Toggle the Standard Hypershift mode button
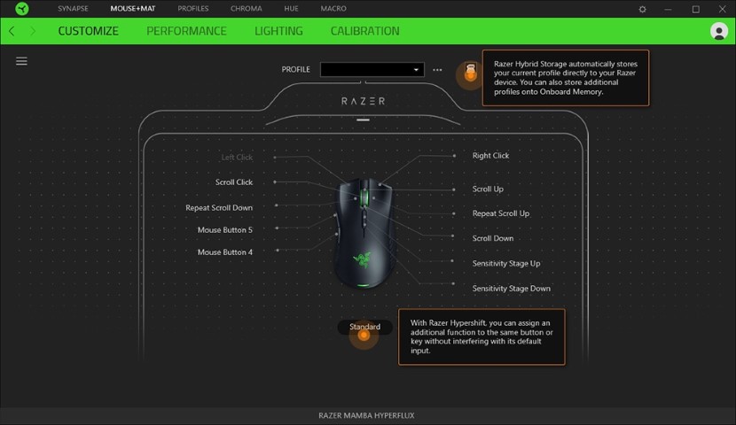This screenshot has height=425, width=736. [x=364, y=327]
